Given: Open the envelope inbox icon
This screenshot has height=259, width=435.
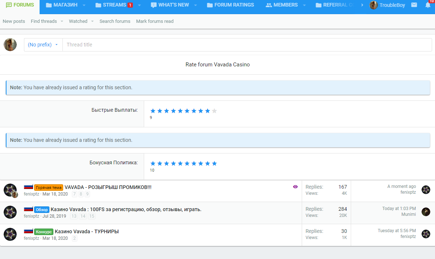Looking at the screenshot, I should point(414,5).
